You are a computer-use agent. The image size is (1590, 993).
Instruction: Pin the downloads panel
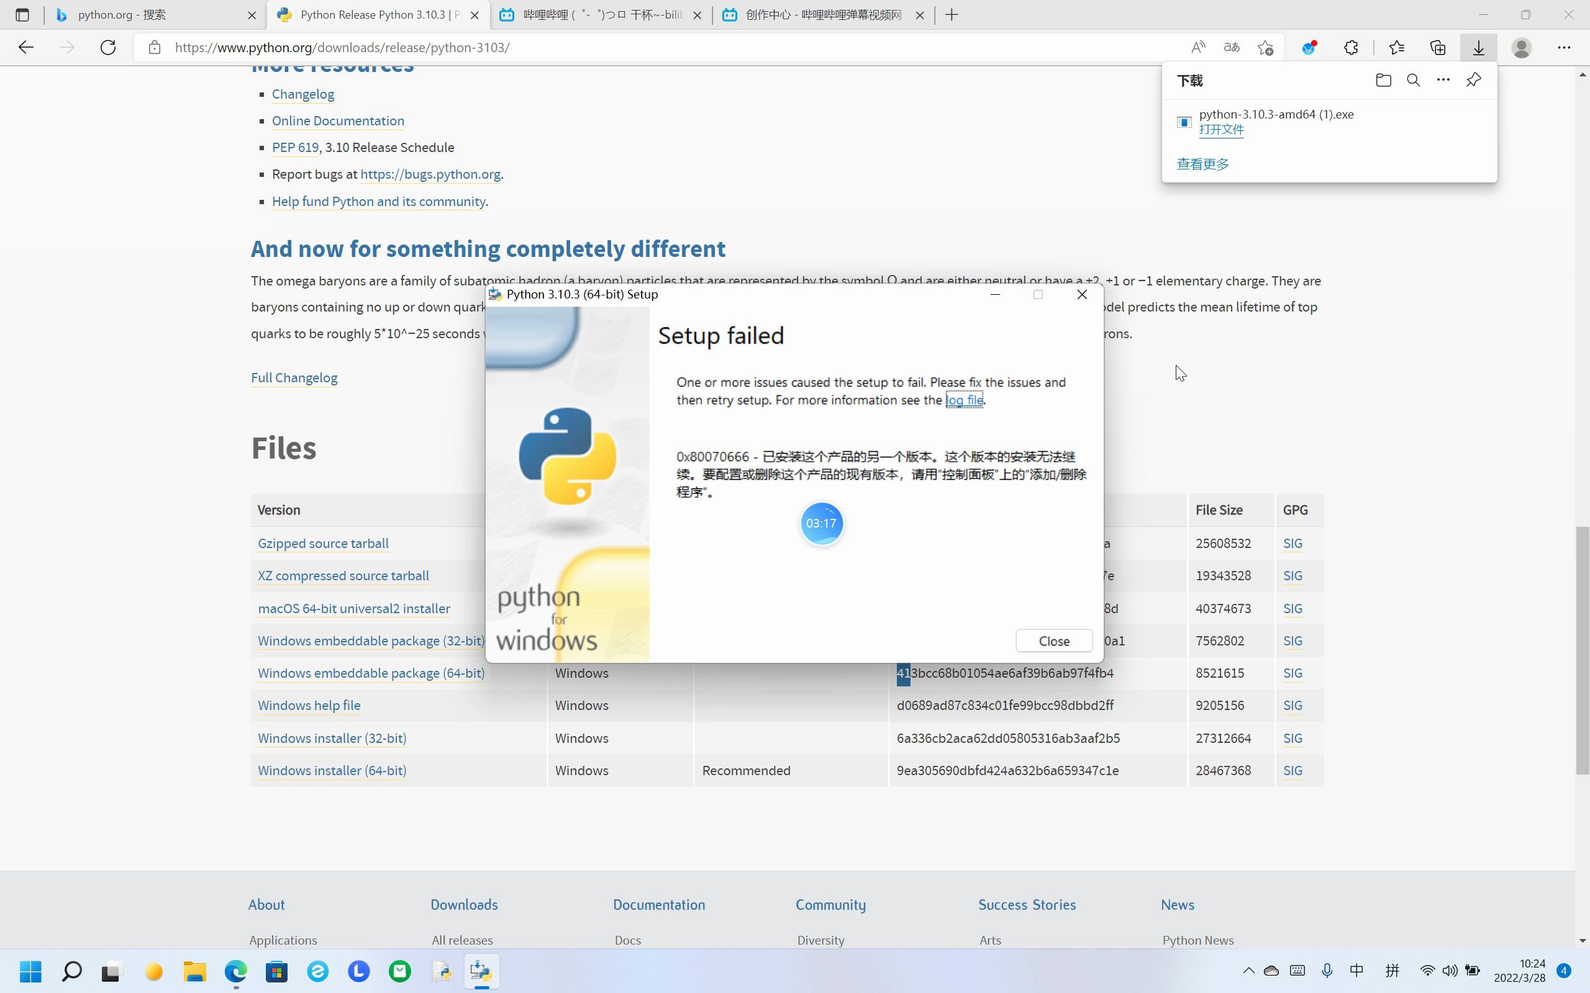(1473, 80)
